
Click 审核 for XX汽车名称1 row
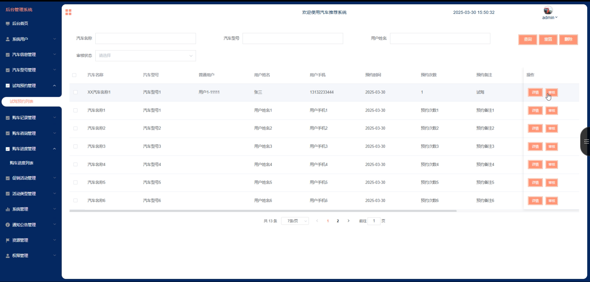pos(552,93)
